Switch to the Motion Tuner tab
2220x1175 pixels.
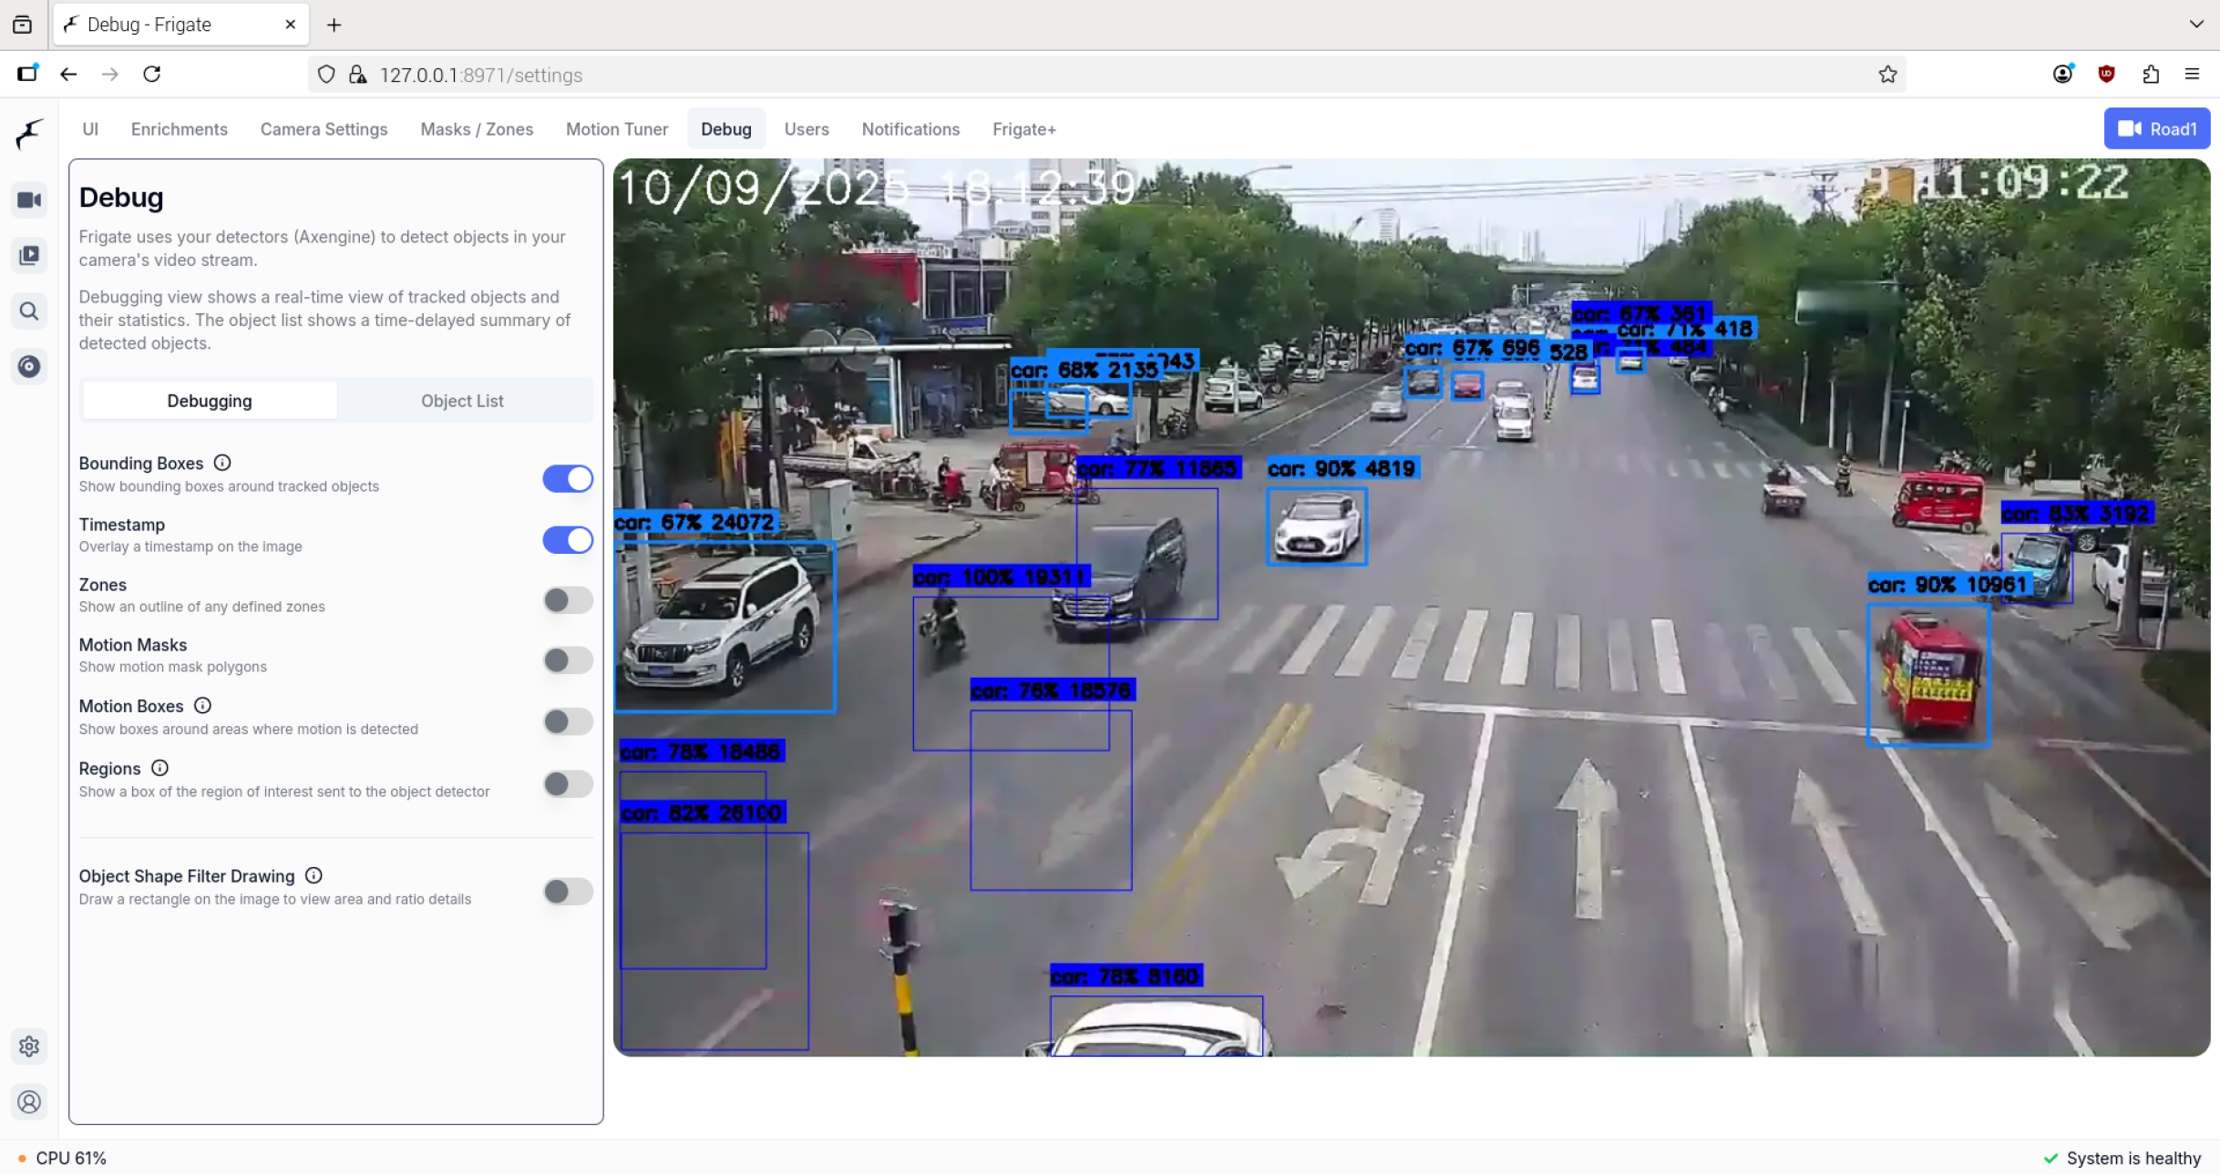tap(616, 129)
